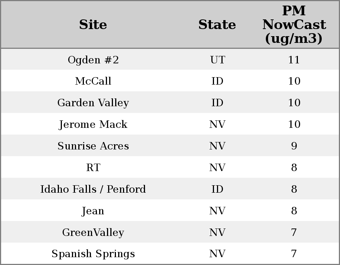Click the GreenValley site name
Screen dimensions: 340x265
pyautogui.click(x=93, y=233)
